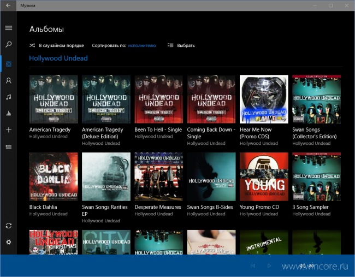Click 'Young Promo CD' title text
Screen dimensions: 355x277
[x=259, y=207]
